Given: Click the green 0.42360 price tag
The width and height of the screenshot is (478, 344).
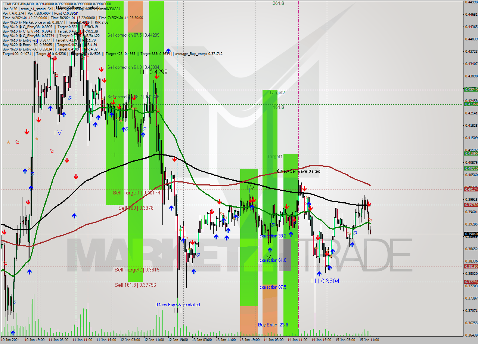Looking at the screenshot, I should (x=470, y=104).
